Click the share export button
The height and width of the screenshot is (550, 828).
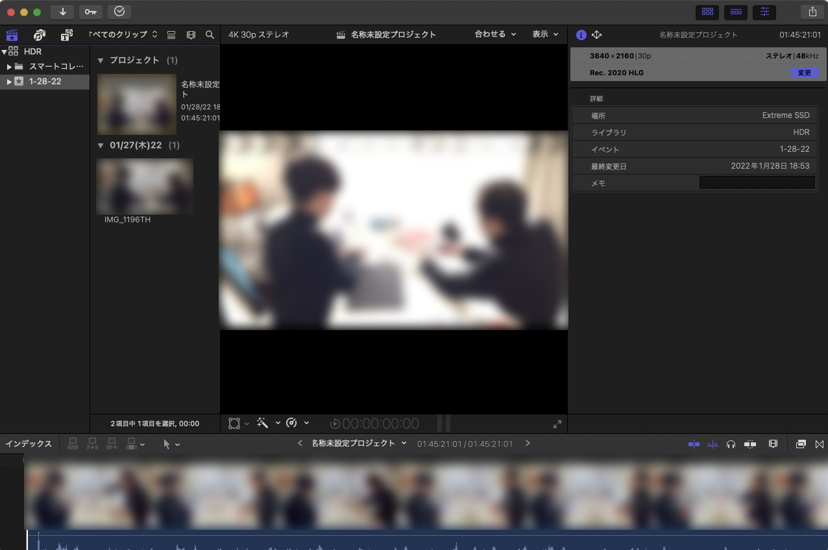[x=812, y=12]
